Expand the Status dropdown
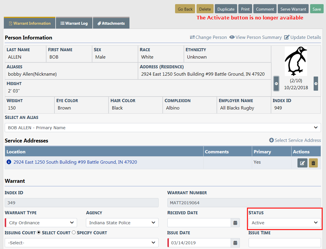The image size is (326, 249). (x=285, y=223)
